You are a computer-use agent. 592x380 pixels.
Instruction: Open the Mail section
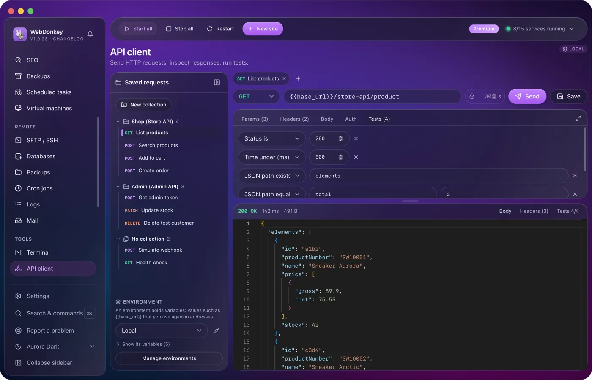tap(53, 220)
